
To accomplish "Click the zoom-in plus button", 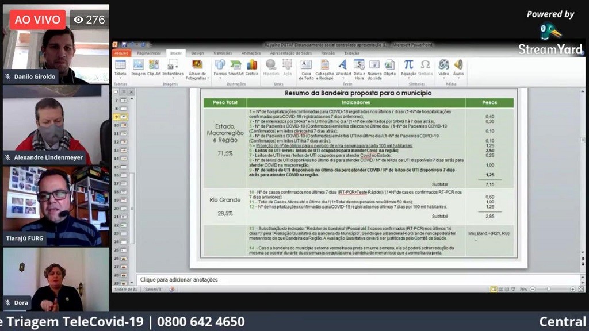I will tap(573, 289).
